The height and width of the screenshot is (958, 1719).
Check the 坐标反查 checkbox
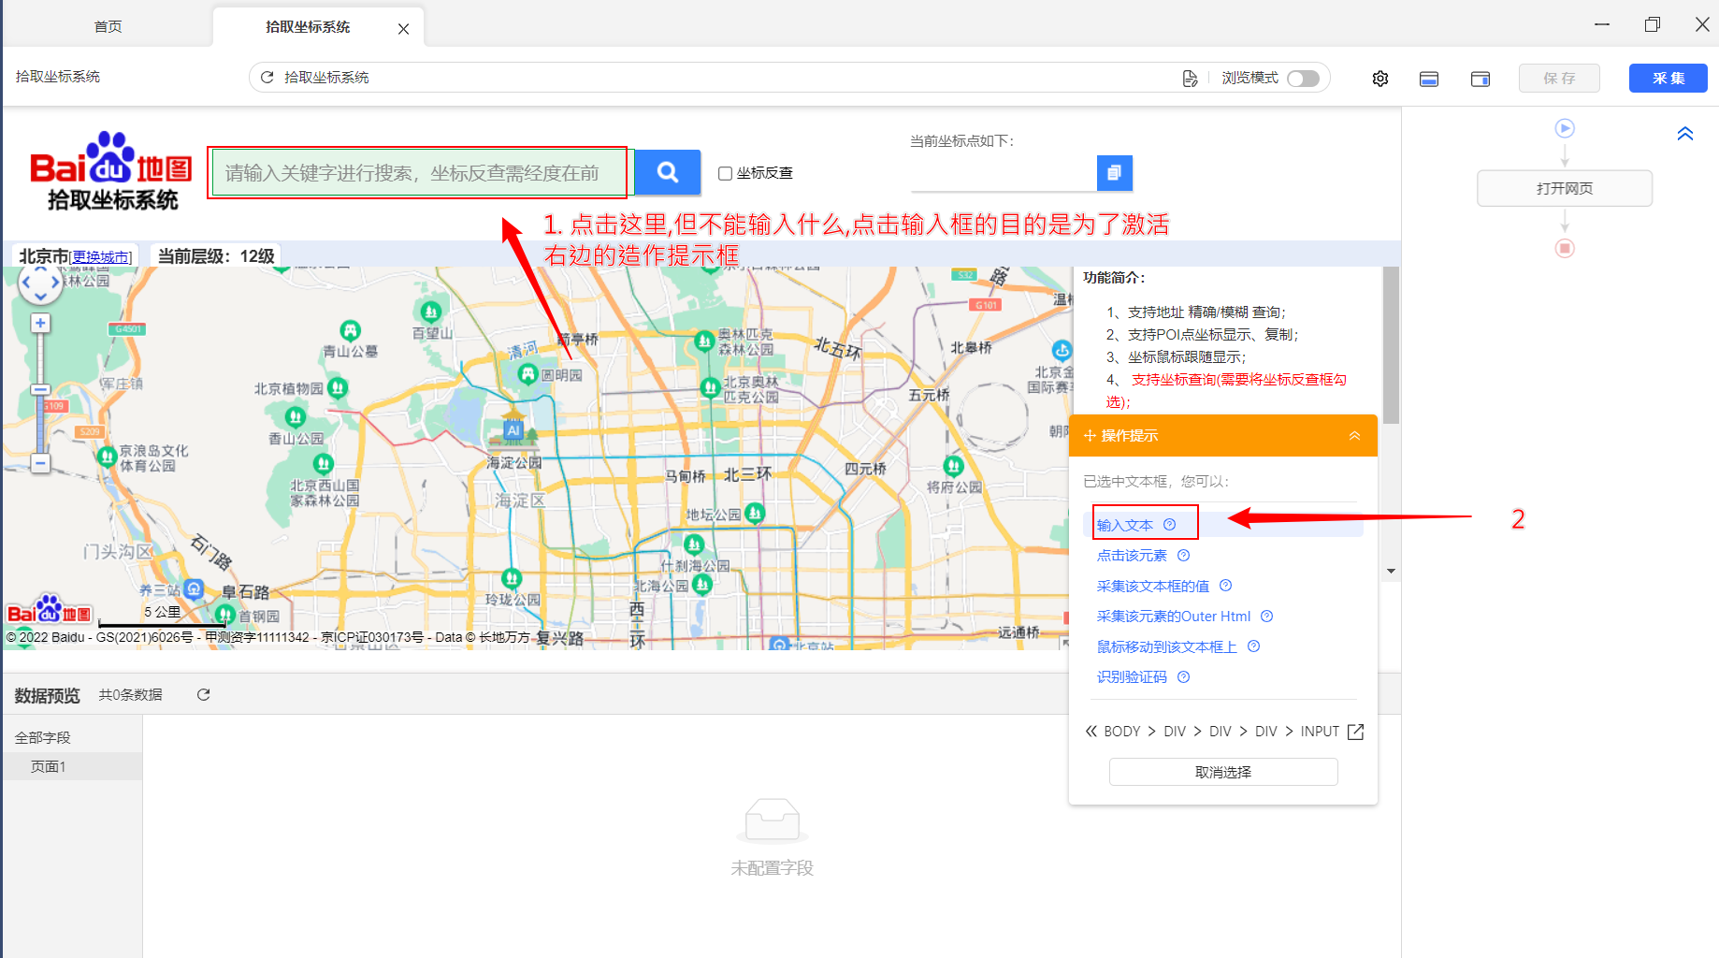click(725, 173)
